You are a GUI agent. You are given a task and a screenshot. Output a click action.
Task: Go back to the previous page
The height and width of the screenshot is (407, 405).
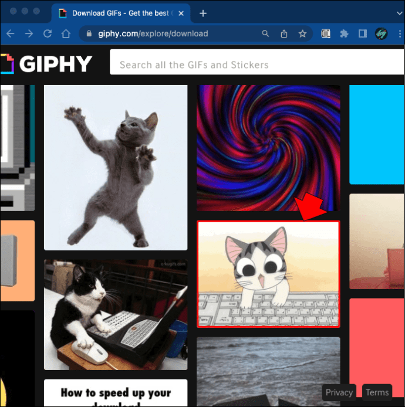tap(10, 33)
